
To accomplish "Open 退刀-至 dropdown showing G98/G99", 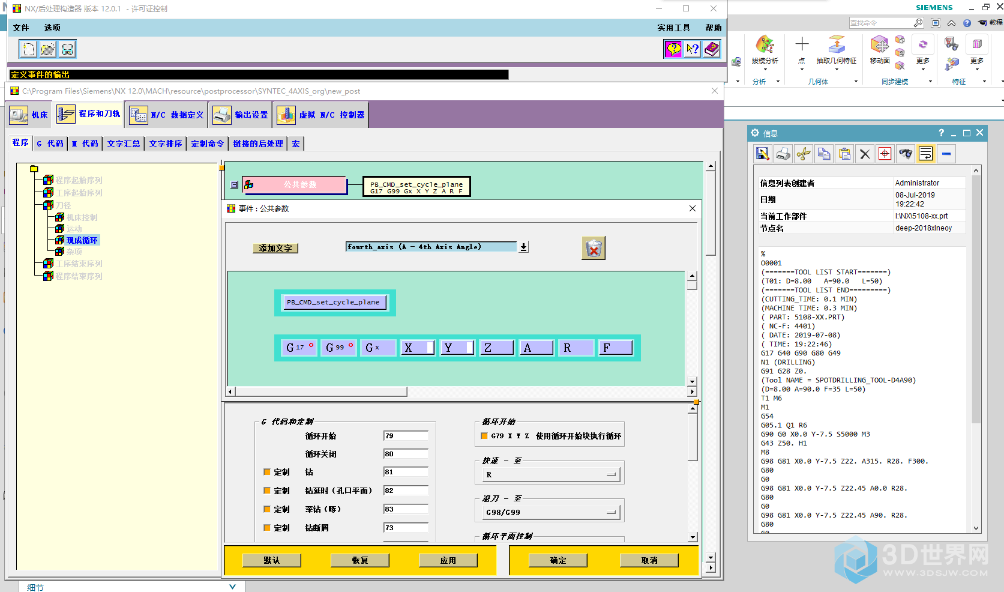I will pyautogui.click(x=552, y=512).
